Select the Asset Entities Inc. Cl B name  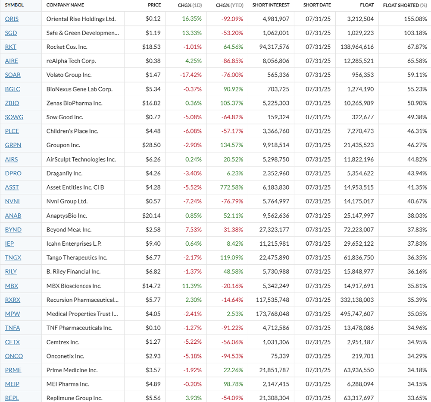point(75,188)
